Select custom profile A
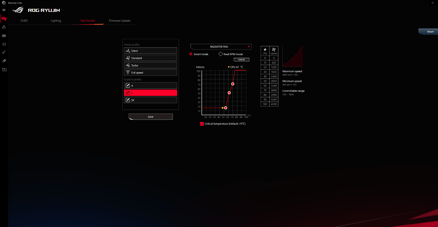Viewport: 438px width, 227px height. (x=151, y=86)
